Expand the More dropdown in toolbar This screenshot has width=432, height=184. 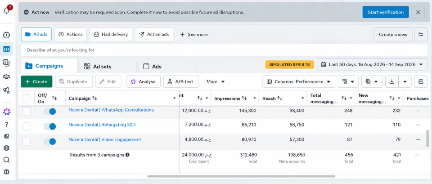point(216,81)
